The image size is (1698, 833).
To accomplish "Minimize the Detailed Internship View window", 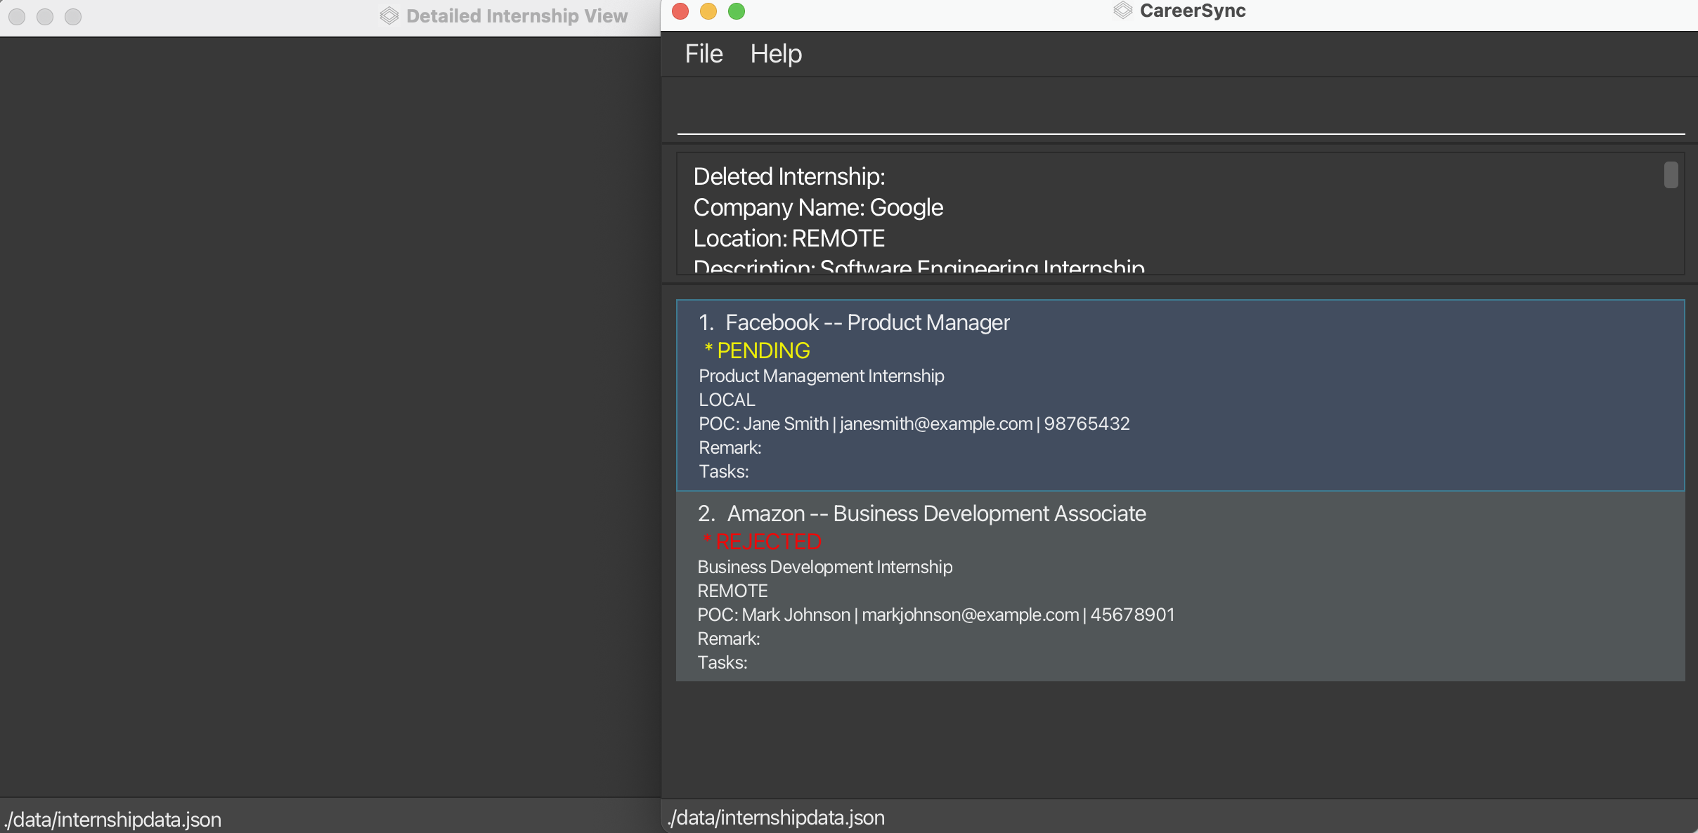I will 45,17.
